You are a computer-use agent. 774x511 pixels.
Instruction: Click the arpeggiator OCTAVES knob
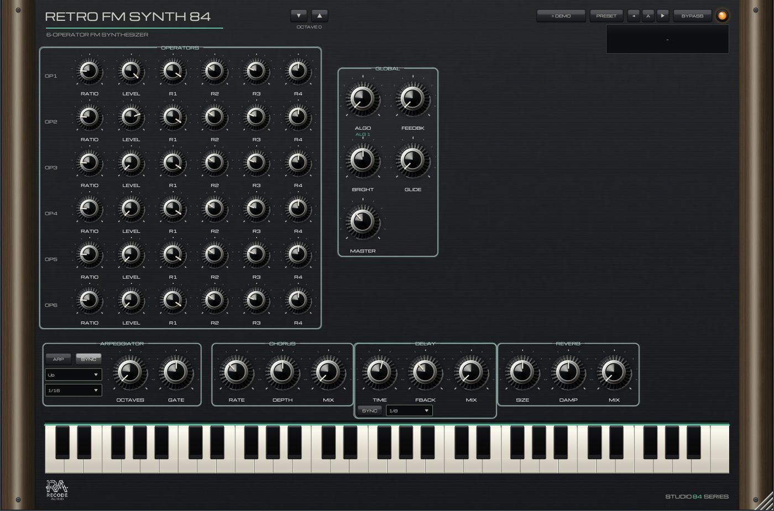pos(130,372)
